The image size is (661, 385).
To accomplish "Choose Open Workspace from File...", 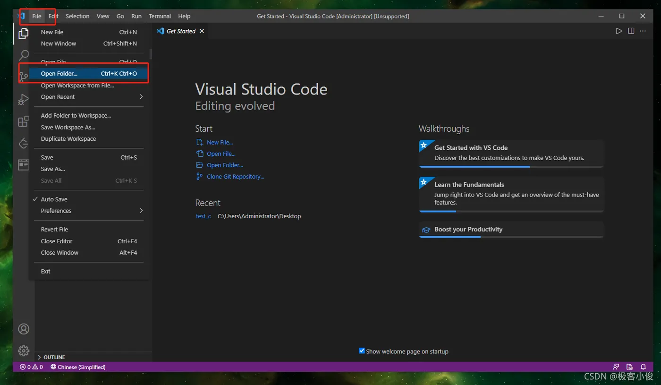I will click(89, 86).
